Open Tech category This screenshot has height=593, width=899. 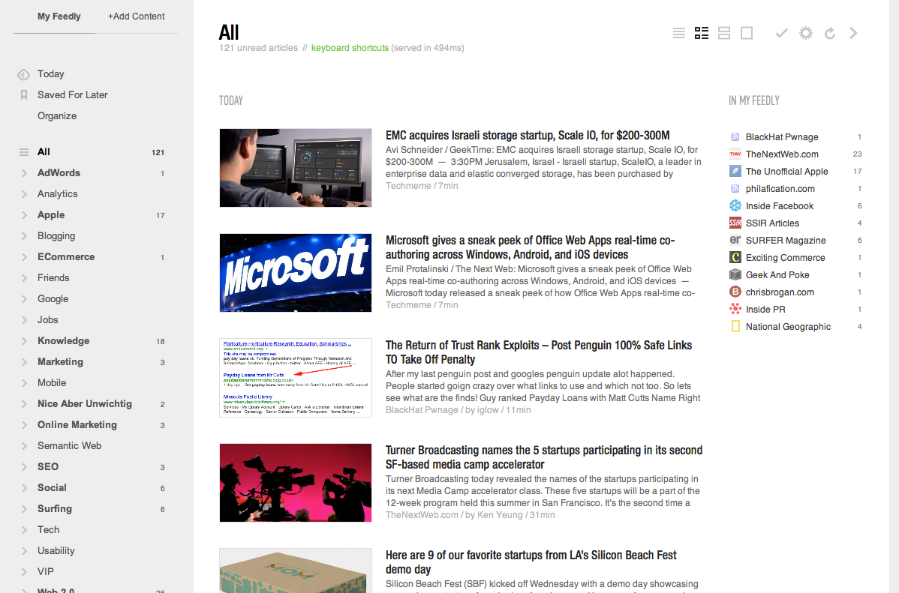click(48, 530)
